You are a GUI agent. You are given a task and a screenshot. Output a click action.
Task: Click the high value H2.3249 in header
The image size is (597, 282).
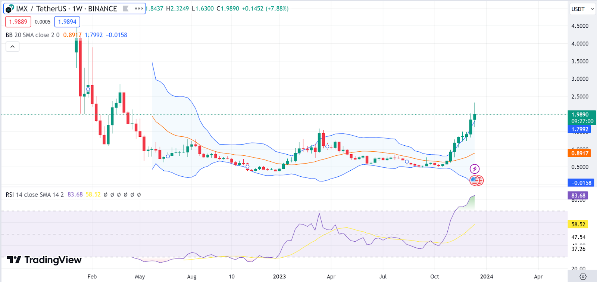click(177, 8)
